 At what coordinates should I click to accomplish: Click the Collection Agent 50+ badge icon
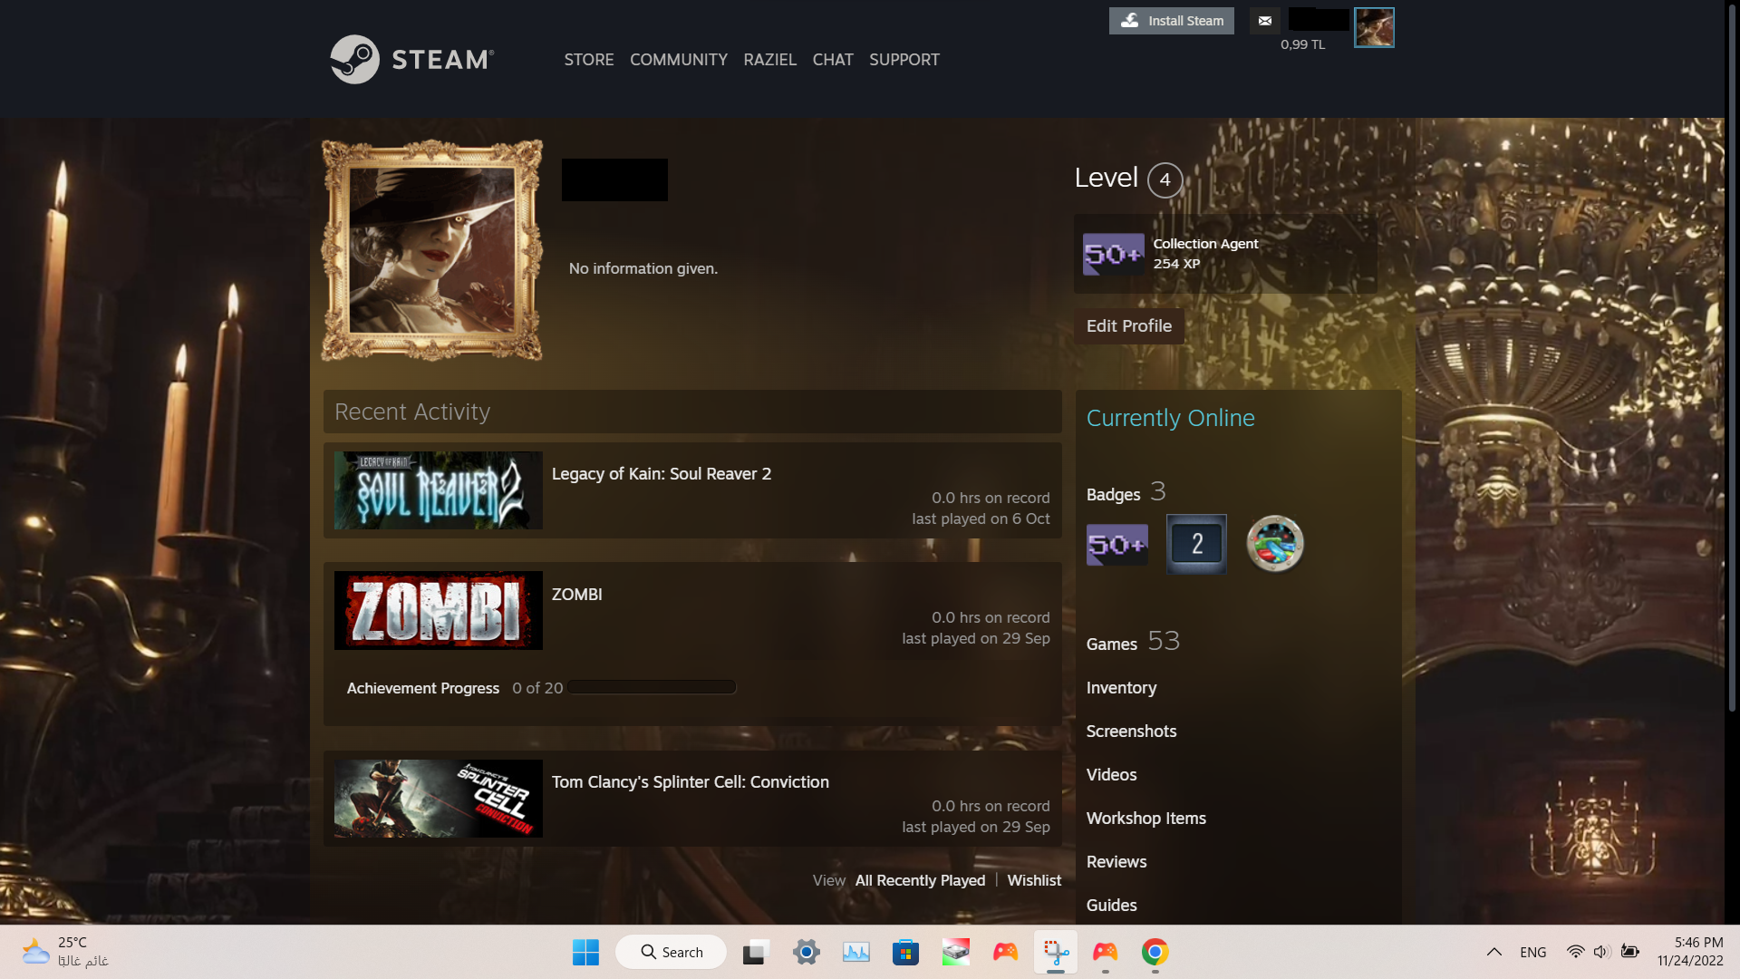[x=1114, y=254]
